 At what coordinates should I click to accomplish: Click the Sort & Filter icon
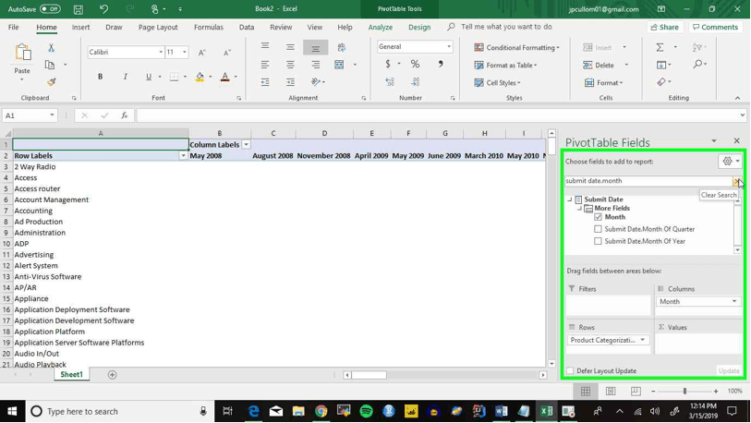(696, 47)
